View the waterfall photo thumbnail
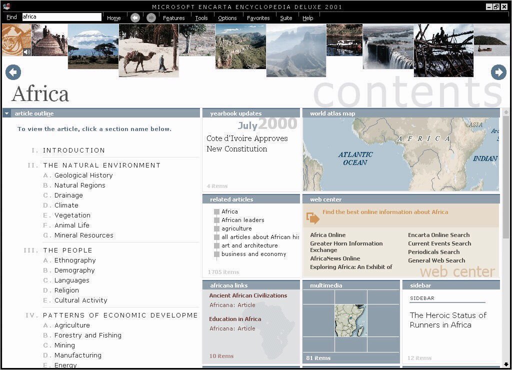Viewport: 512px width, 370px height. pos(388,46)
